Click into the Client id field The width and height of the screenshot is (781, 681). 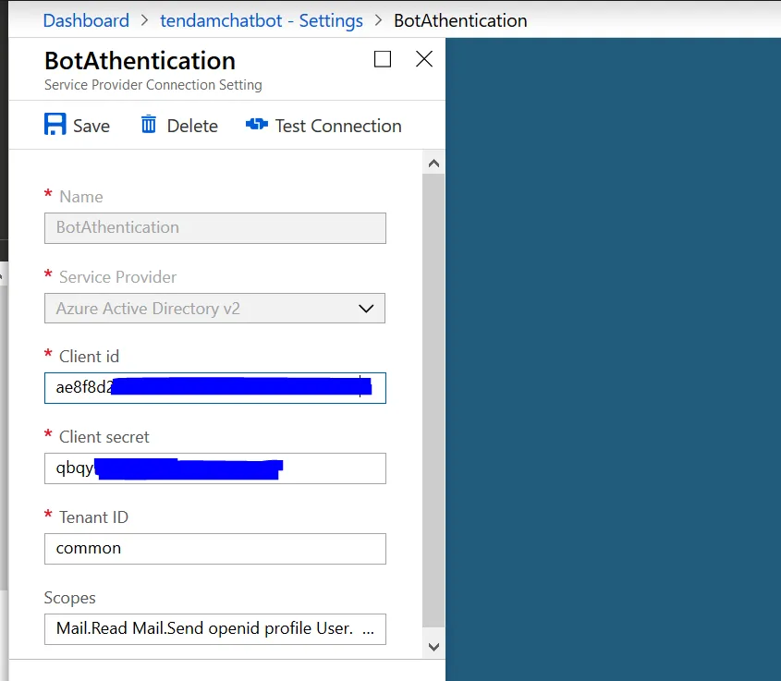coord(214,388)
